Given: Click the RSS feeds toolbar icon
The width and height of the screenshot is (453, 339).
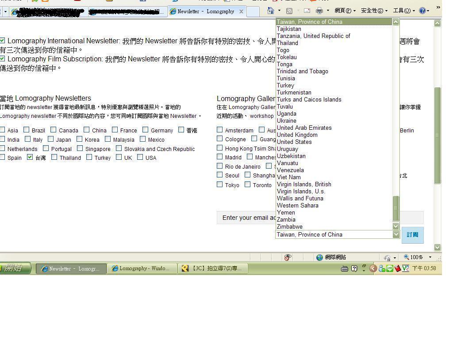Looking at the screenshot, I should (289, 11).
